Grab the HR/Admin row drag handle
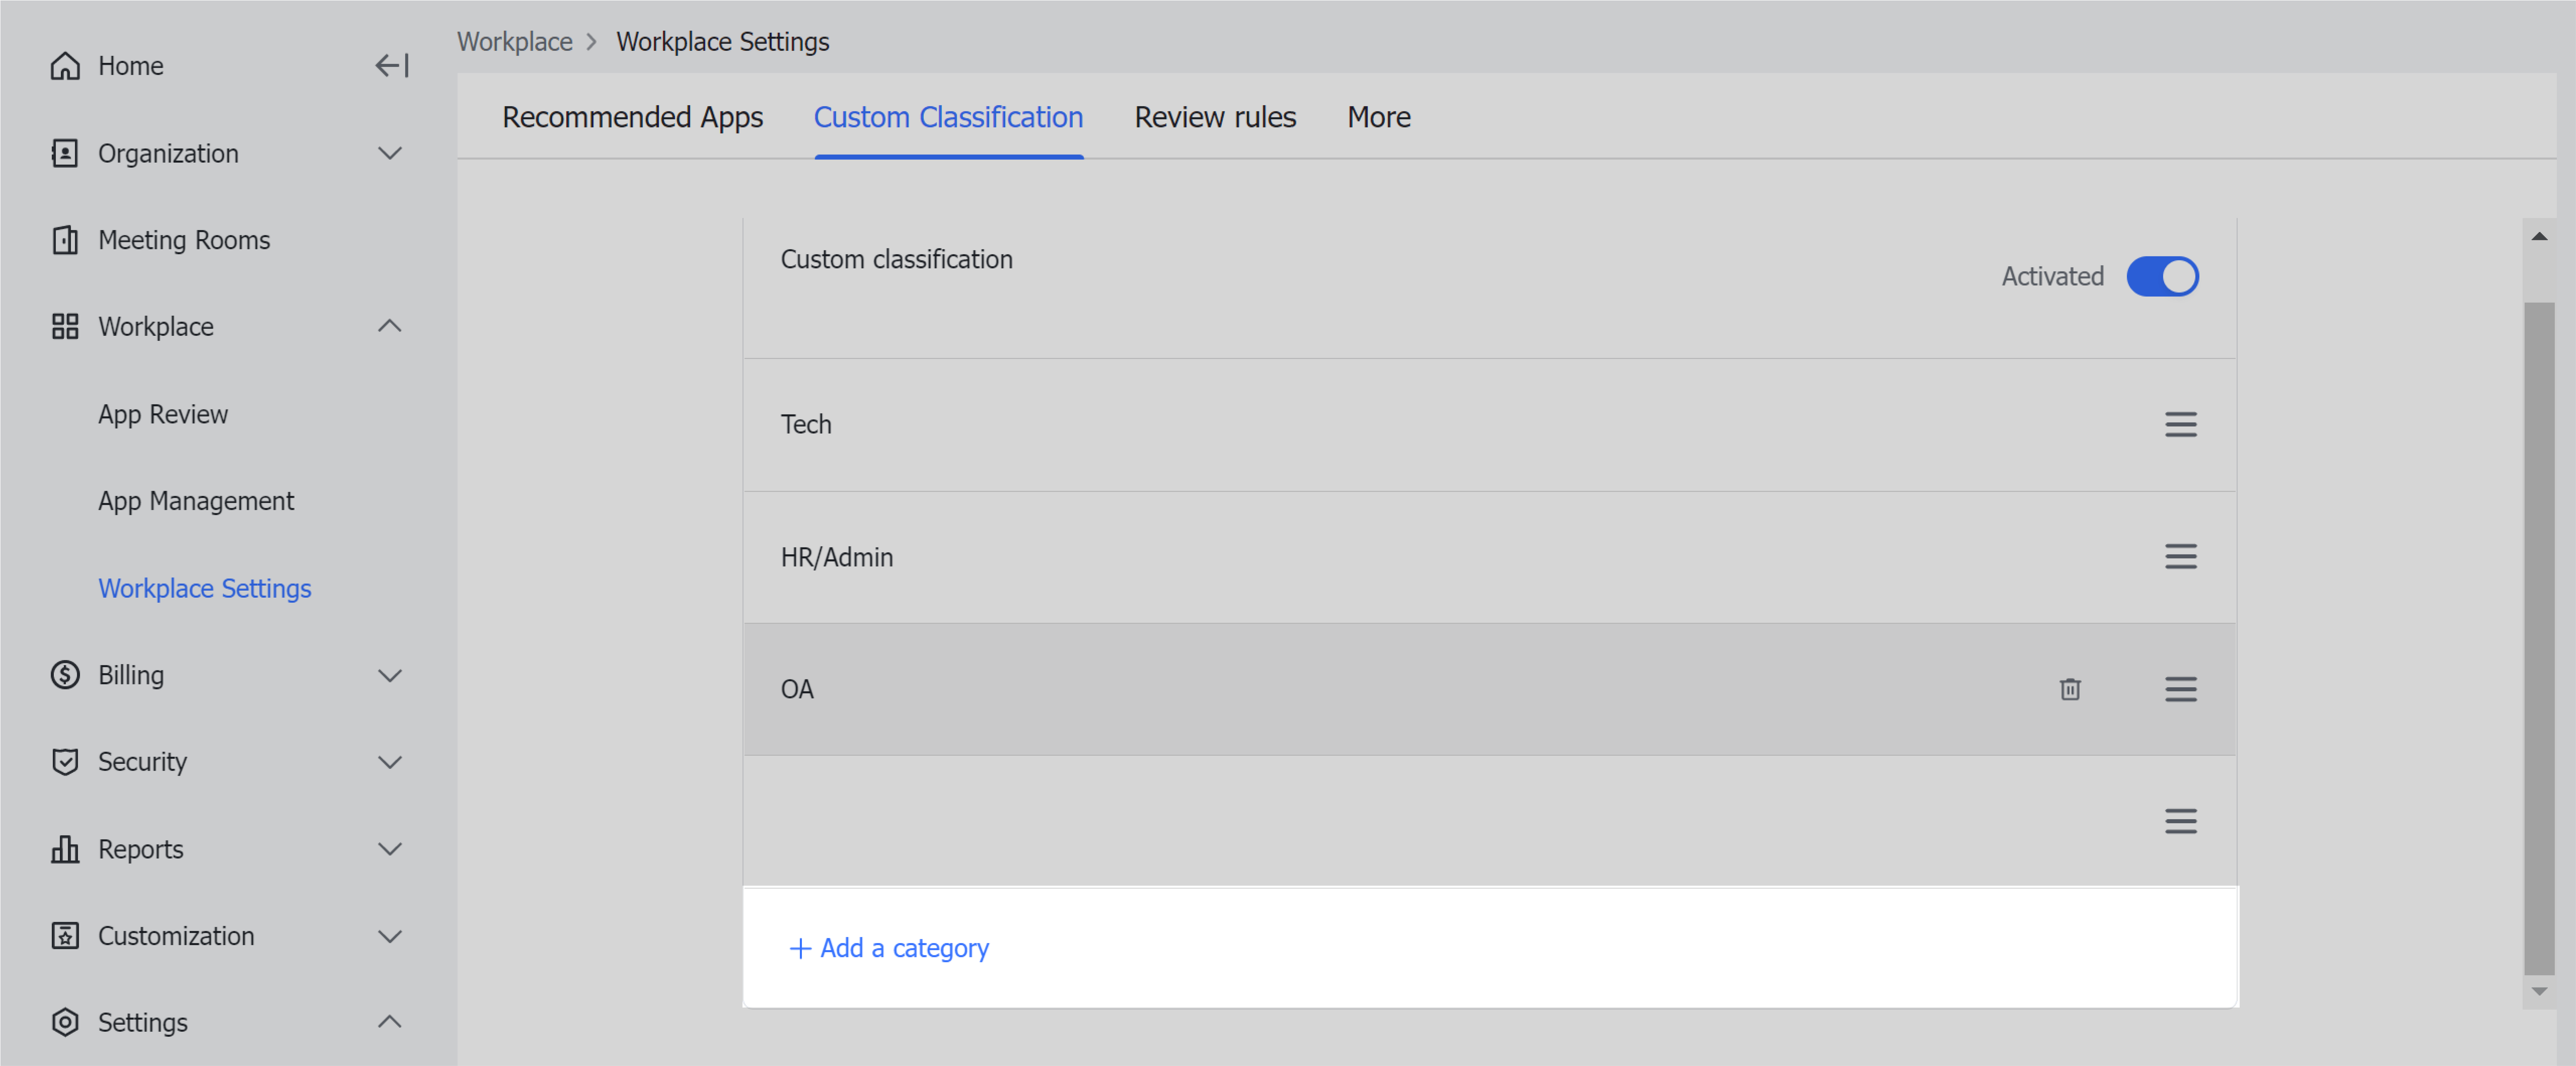Image resolution: width=2576 pixels, height=1066 pixels. click(x=2181, y=556)
